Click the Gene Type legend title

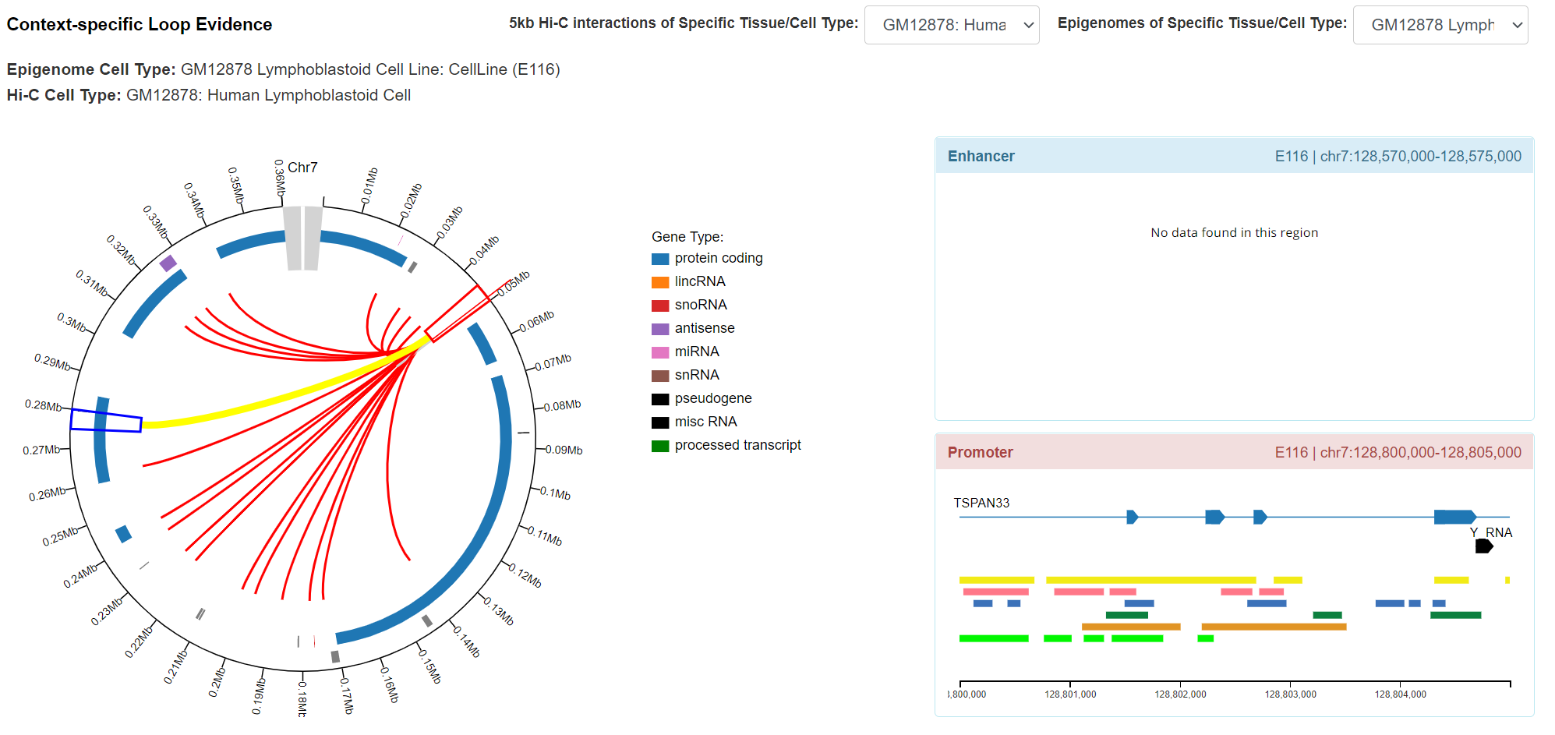(687, 236)
